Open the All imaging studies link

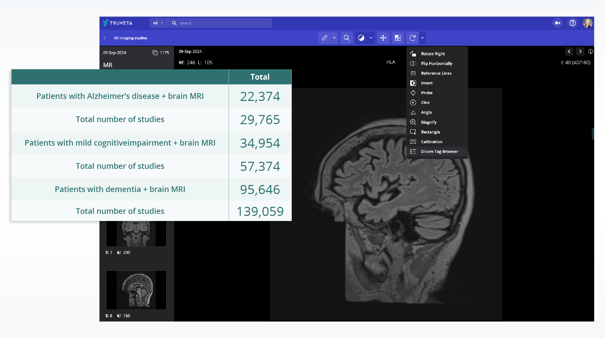(x=130, y=38)
